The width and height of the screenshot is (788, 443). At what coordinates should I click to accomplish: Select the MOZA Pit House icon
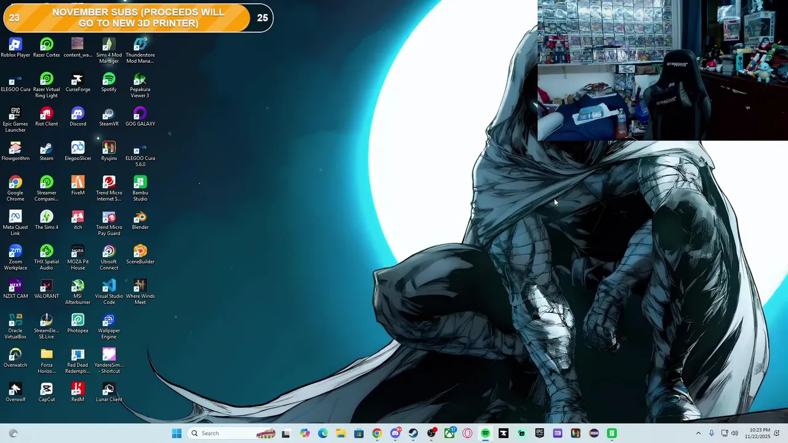(78, 258)
